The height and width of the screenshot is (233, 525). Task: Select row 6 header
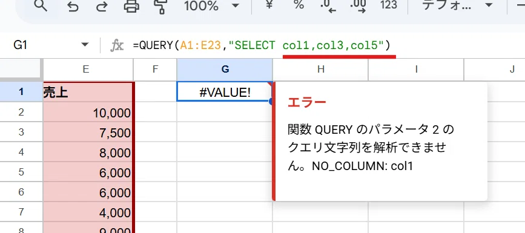(21, 192)
